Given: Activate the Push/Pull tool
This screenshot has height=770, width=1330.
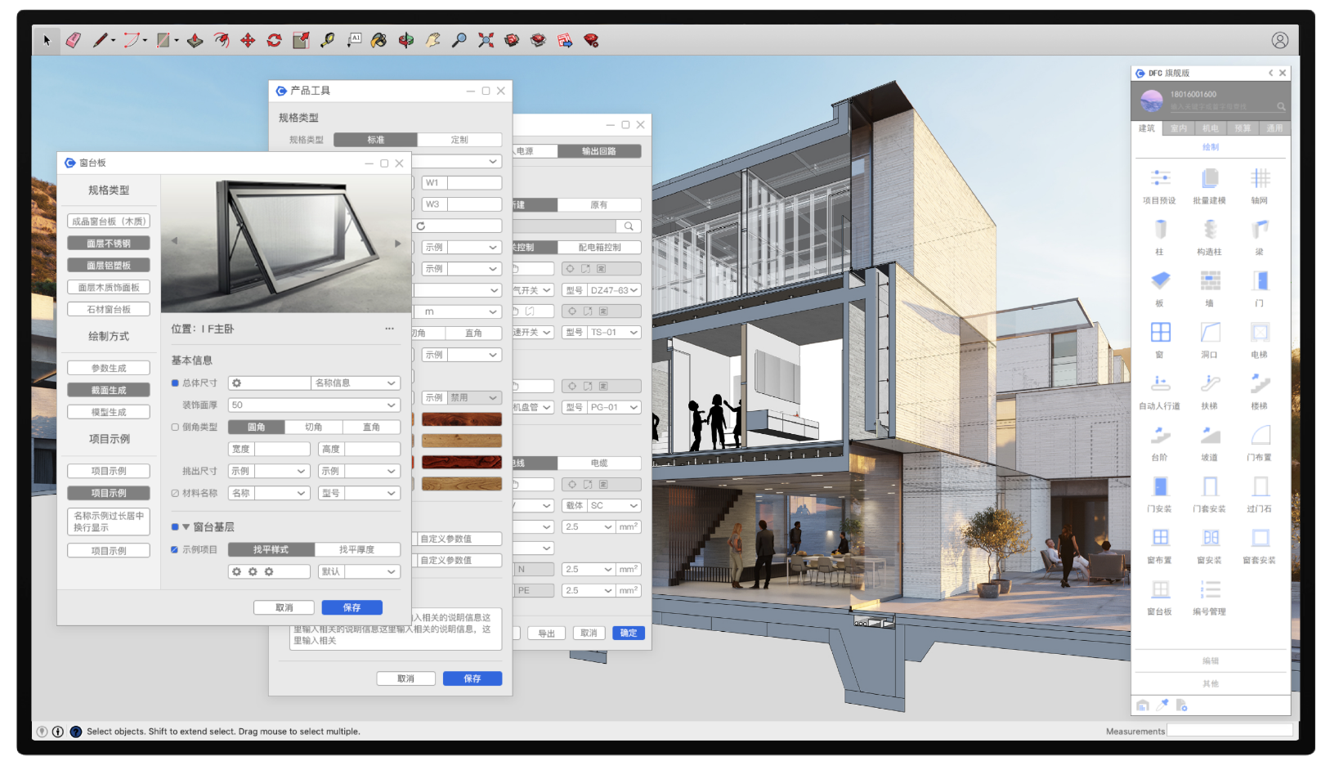Looking at the screenshot, I should coord(195,40).
